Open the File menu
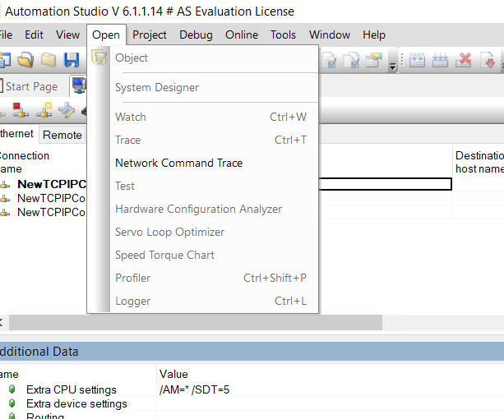This screenshot has width=504, height=419. (6, 35)
